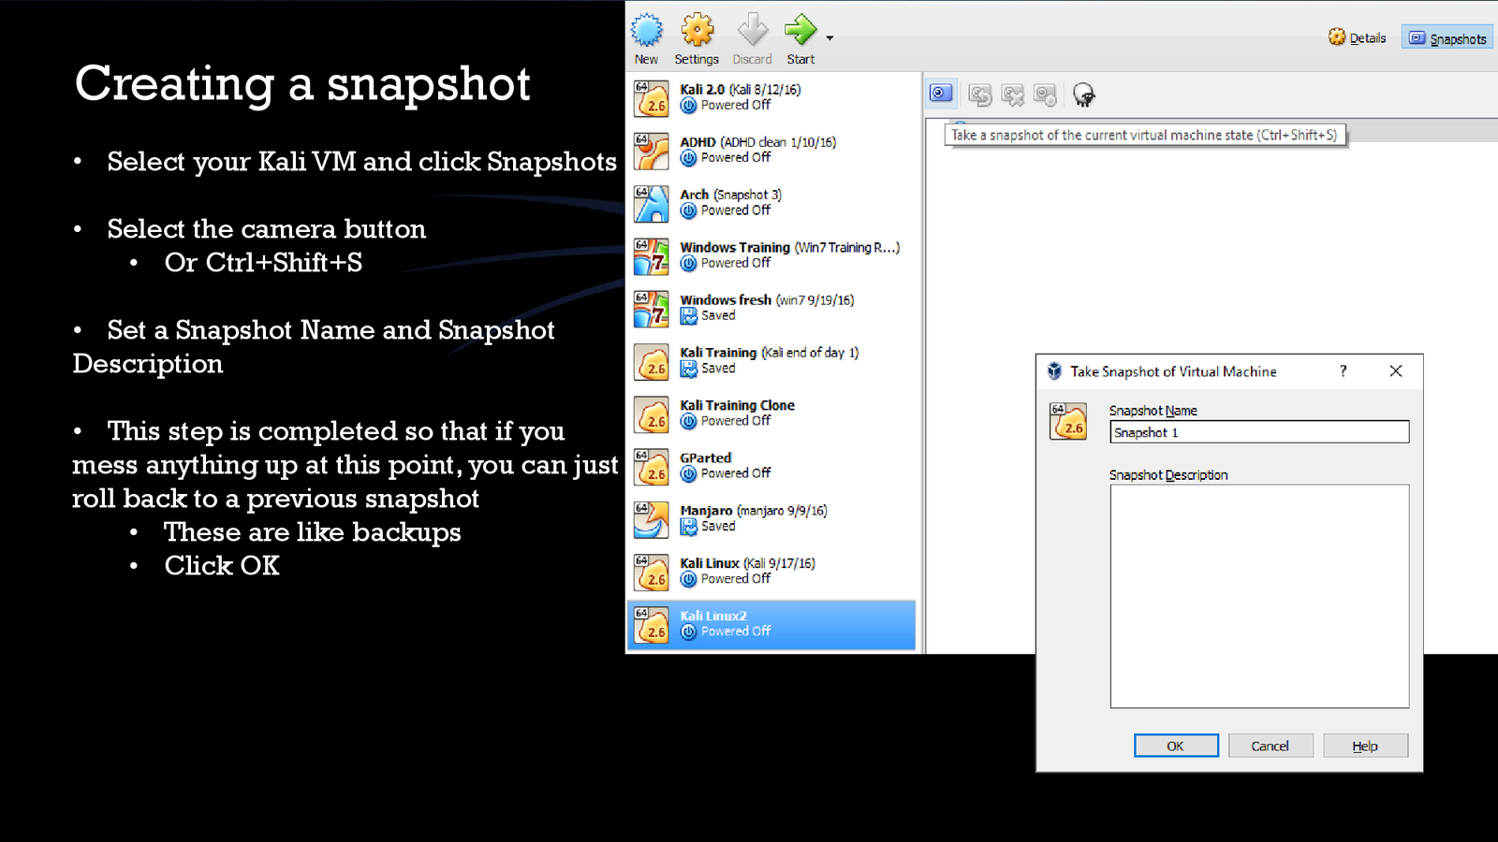Click the VirtualBox icon in dialog title
The image size is (1498, 842).
(1054, 371)
